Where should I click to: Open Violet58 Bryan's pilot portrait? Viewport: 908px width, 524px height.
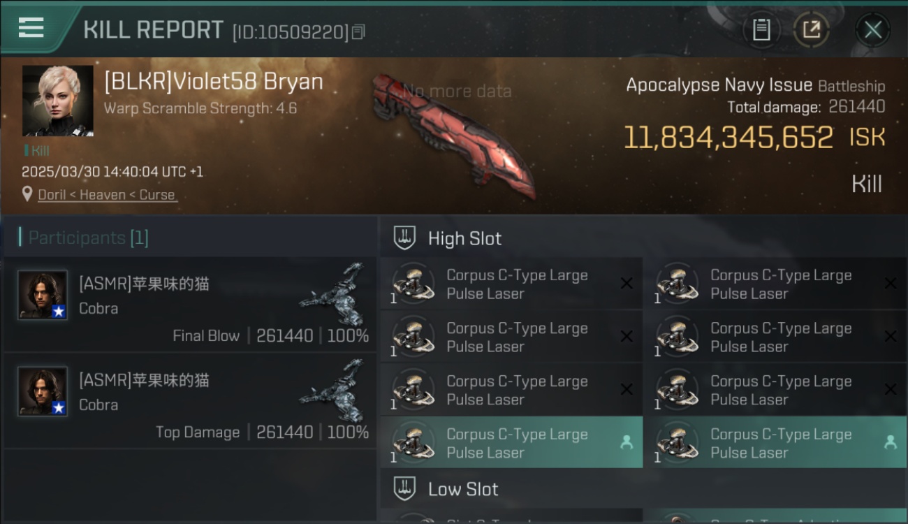click(x=57, y=101)
